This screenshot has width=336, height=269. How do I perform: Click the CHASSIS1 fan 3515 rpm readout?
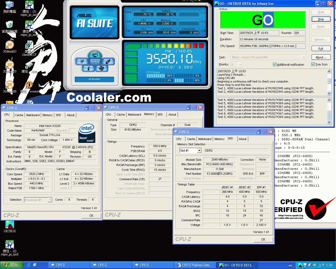tap(166, 32)
